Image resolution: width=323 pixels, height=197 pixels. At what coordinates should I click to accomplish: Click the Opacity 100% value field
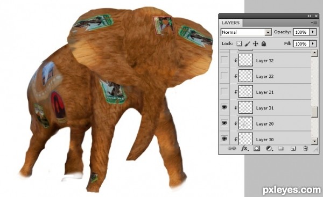pos(301,32)
